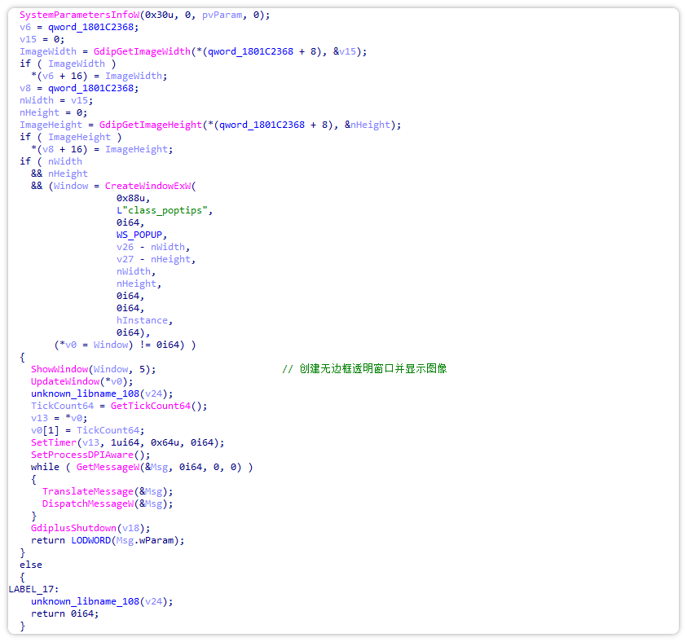The width and height of the screenshot is (687, 642).
Task: Click the LABEL_17 jump label
Action: coord(32,589)
